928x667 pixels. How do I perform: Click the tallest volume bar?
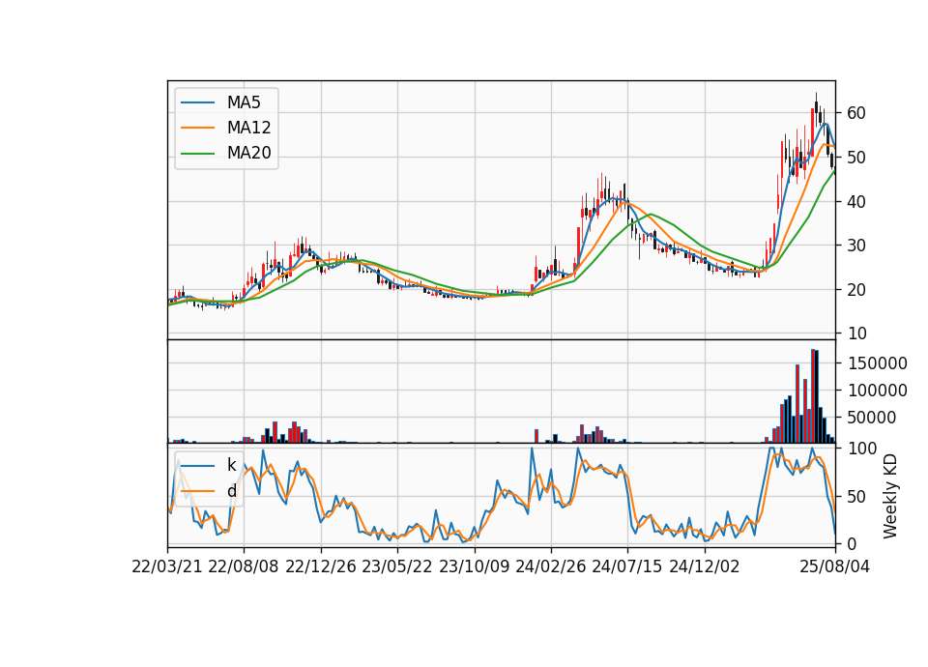coord(813,396)
